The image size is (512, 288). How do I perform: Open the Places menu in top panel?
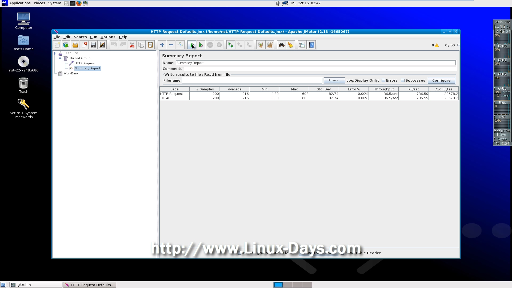tap(39, 3)
